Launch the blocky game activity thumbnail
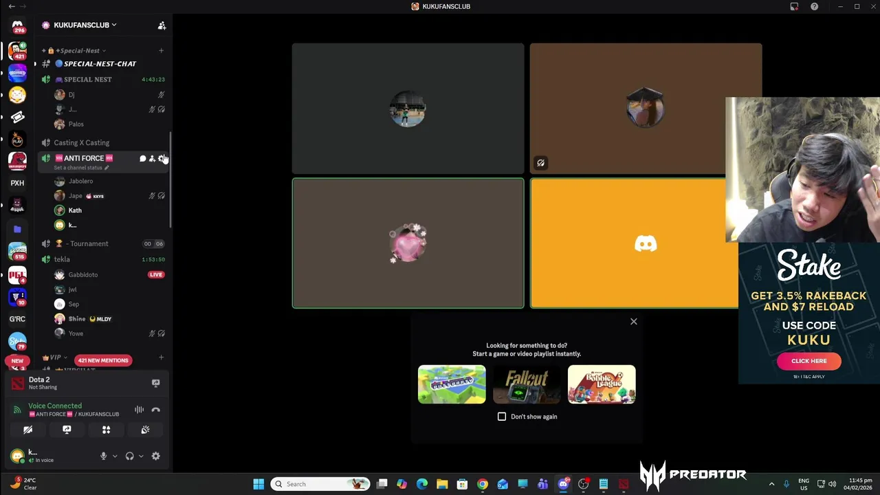Viewport: 880px width, 495px height. (x=452, y=384)
